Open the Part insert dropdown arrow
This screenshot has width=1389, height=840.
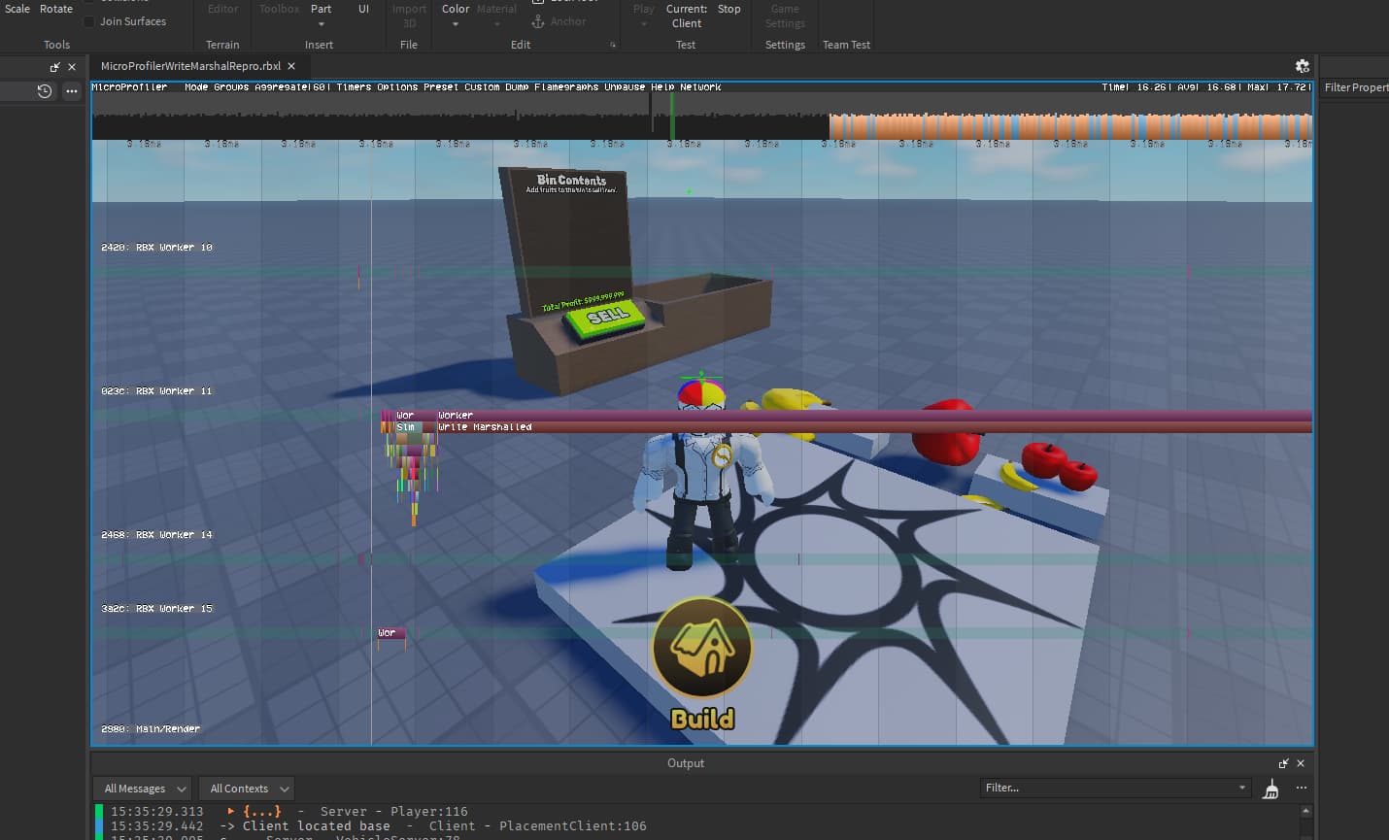321,24
